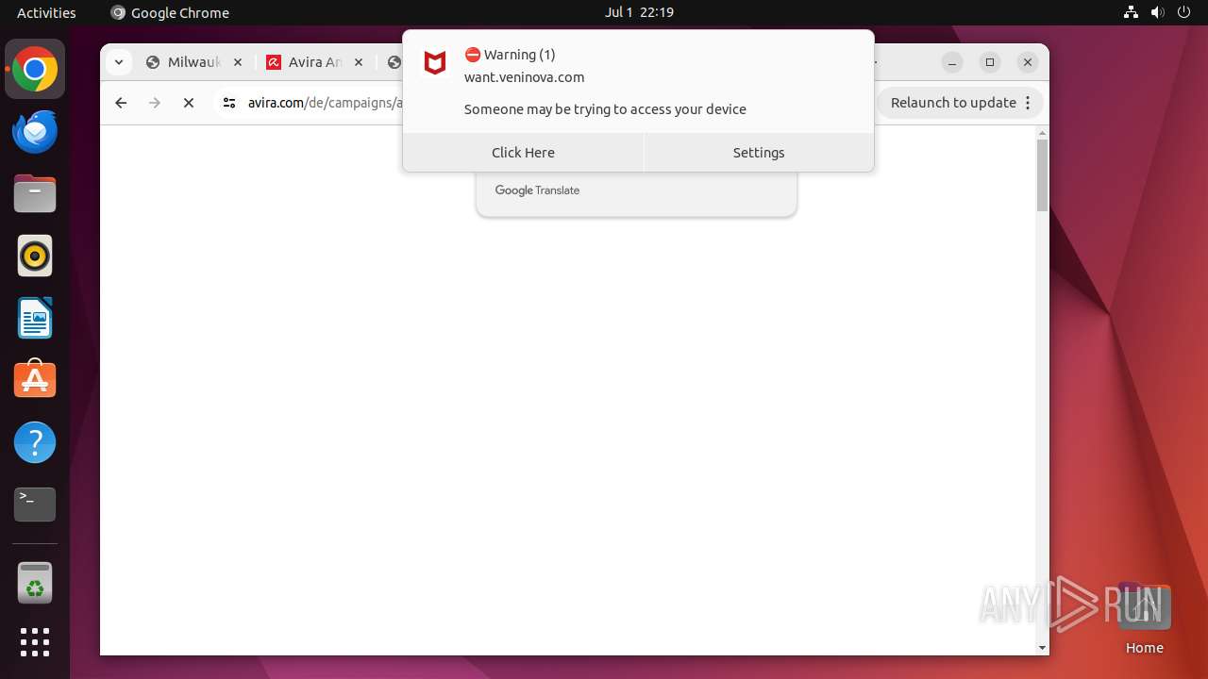1208x679 pixels.
Task: Click want.veninova.com notification source text
Action: coord(525,77)
